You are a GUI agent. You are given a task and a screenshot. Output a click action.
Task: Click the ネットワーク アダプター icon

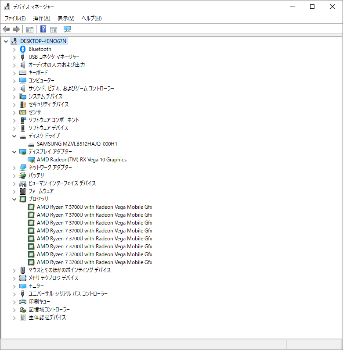pos(22,168)
